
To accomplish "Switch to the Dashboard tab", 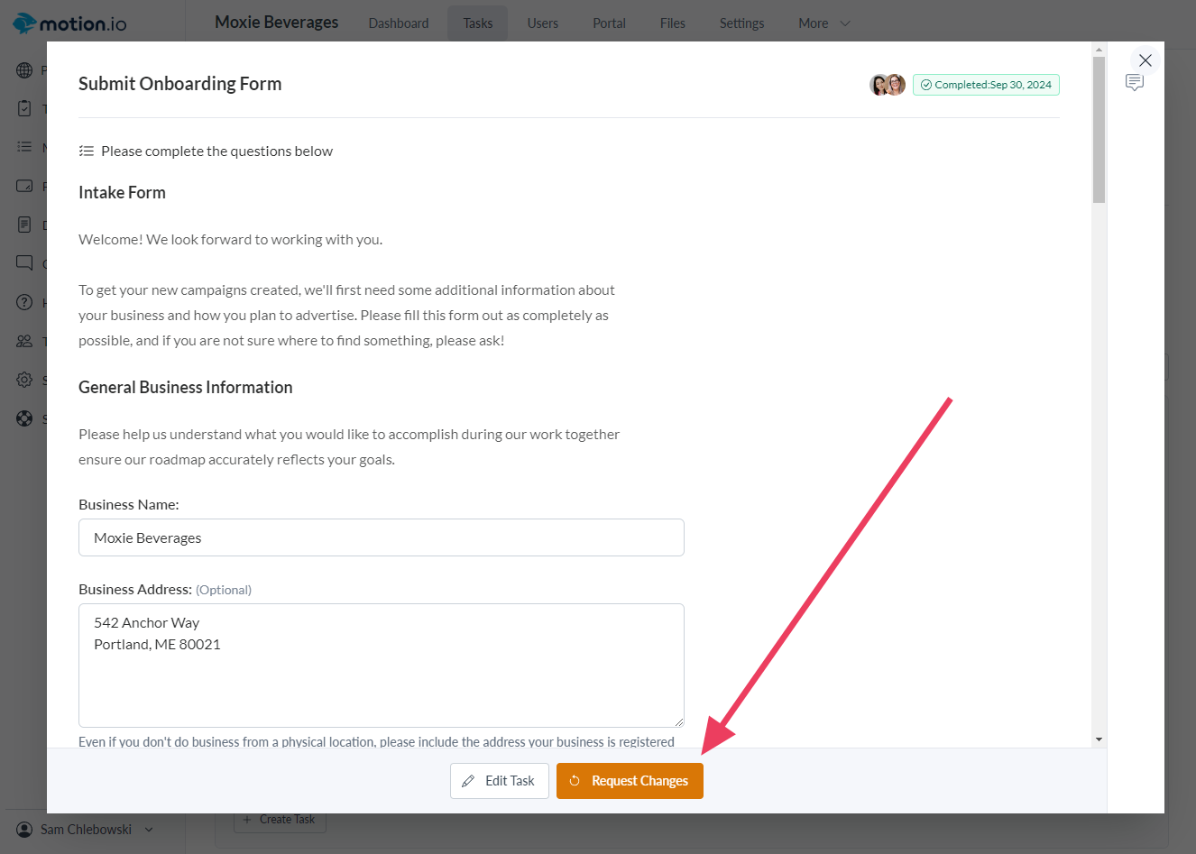I will coord(399,23).
